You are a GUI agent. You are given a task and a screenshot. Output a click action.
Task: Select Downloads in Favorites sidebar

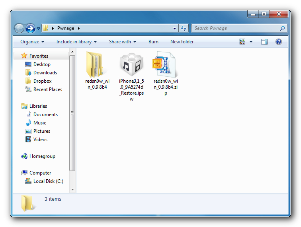click(x=45, y=73)
